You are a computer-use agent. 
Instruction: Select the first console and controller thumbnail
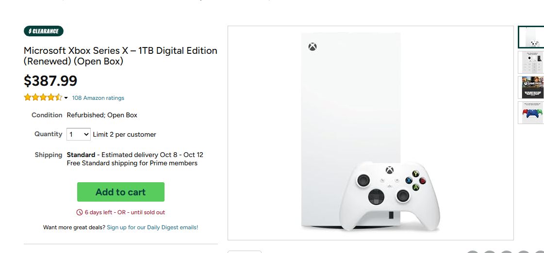point(531,37)
